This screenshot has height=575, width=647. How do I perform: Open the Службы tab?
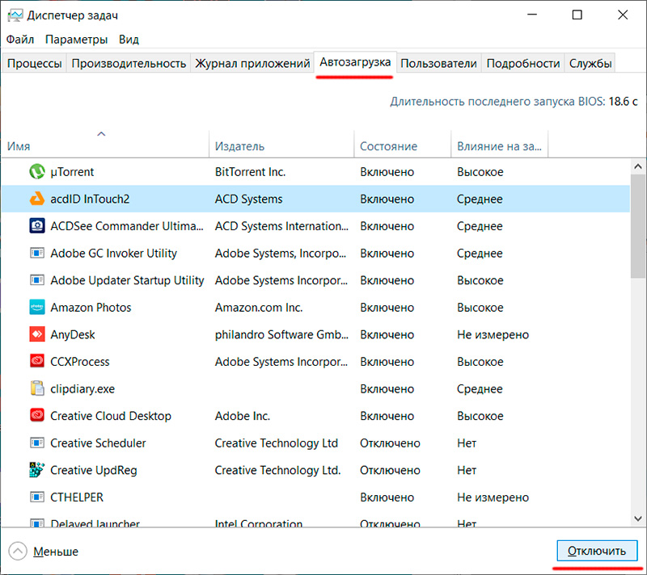[x=590, y=63]
